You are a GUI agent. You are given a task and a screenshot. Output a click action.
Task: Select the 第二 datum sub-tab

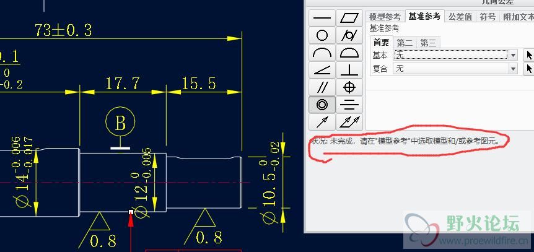point(405,43)
